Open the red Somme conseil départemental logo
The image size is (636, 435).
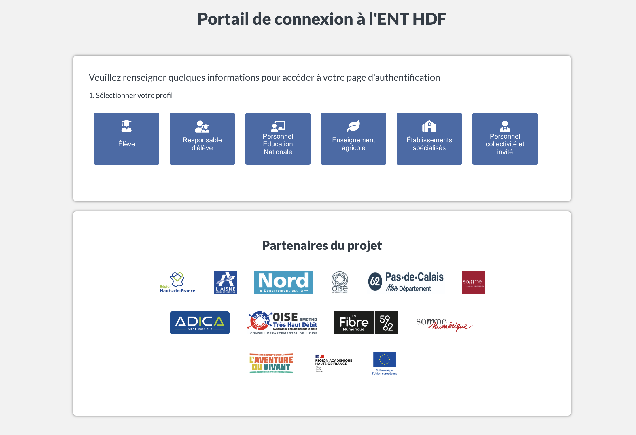pyautogui.click(x=474, y=282)
